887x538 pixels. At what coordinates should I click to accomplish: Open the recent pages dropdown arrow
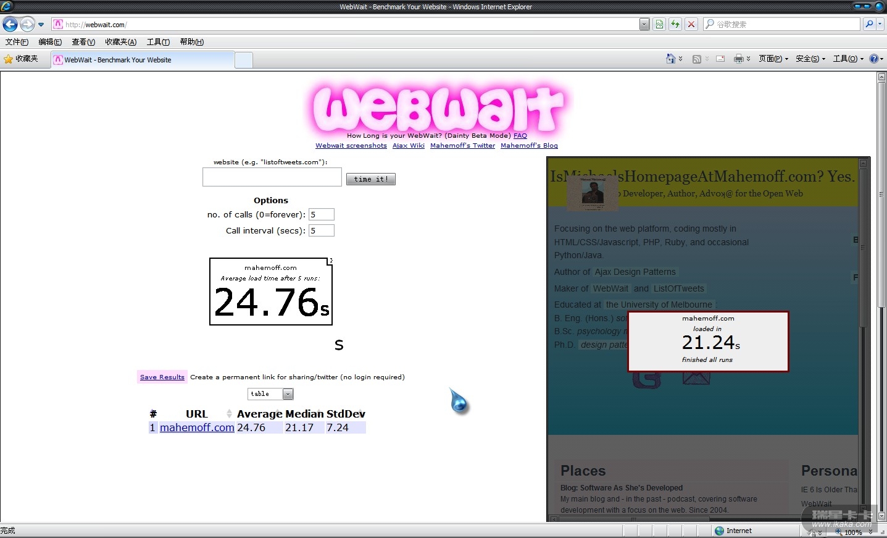41,25
